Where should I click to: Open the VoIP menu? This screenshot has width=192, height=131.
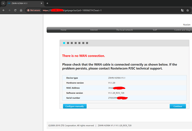[x=155, y=30]
